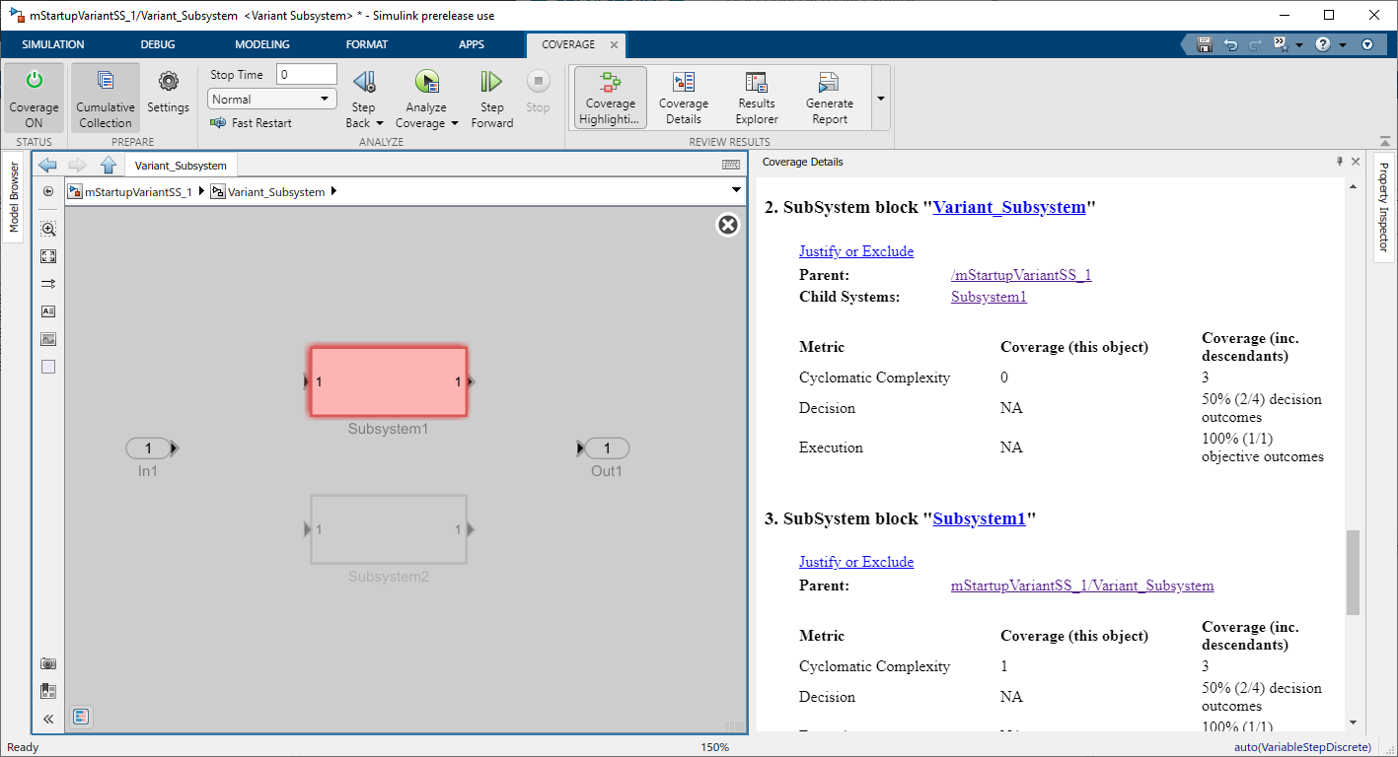Toggle Coverage ON in the Status group
Image resolution: width=1398 pixels, height=757 pixels.
[34, 97]
